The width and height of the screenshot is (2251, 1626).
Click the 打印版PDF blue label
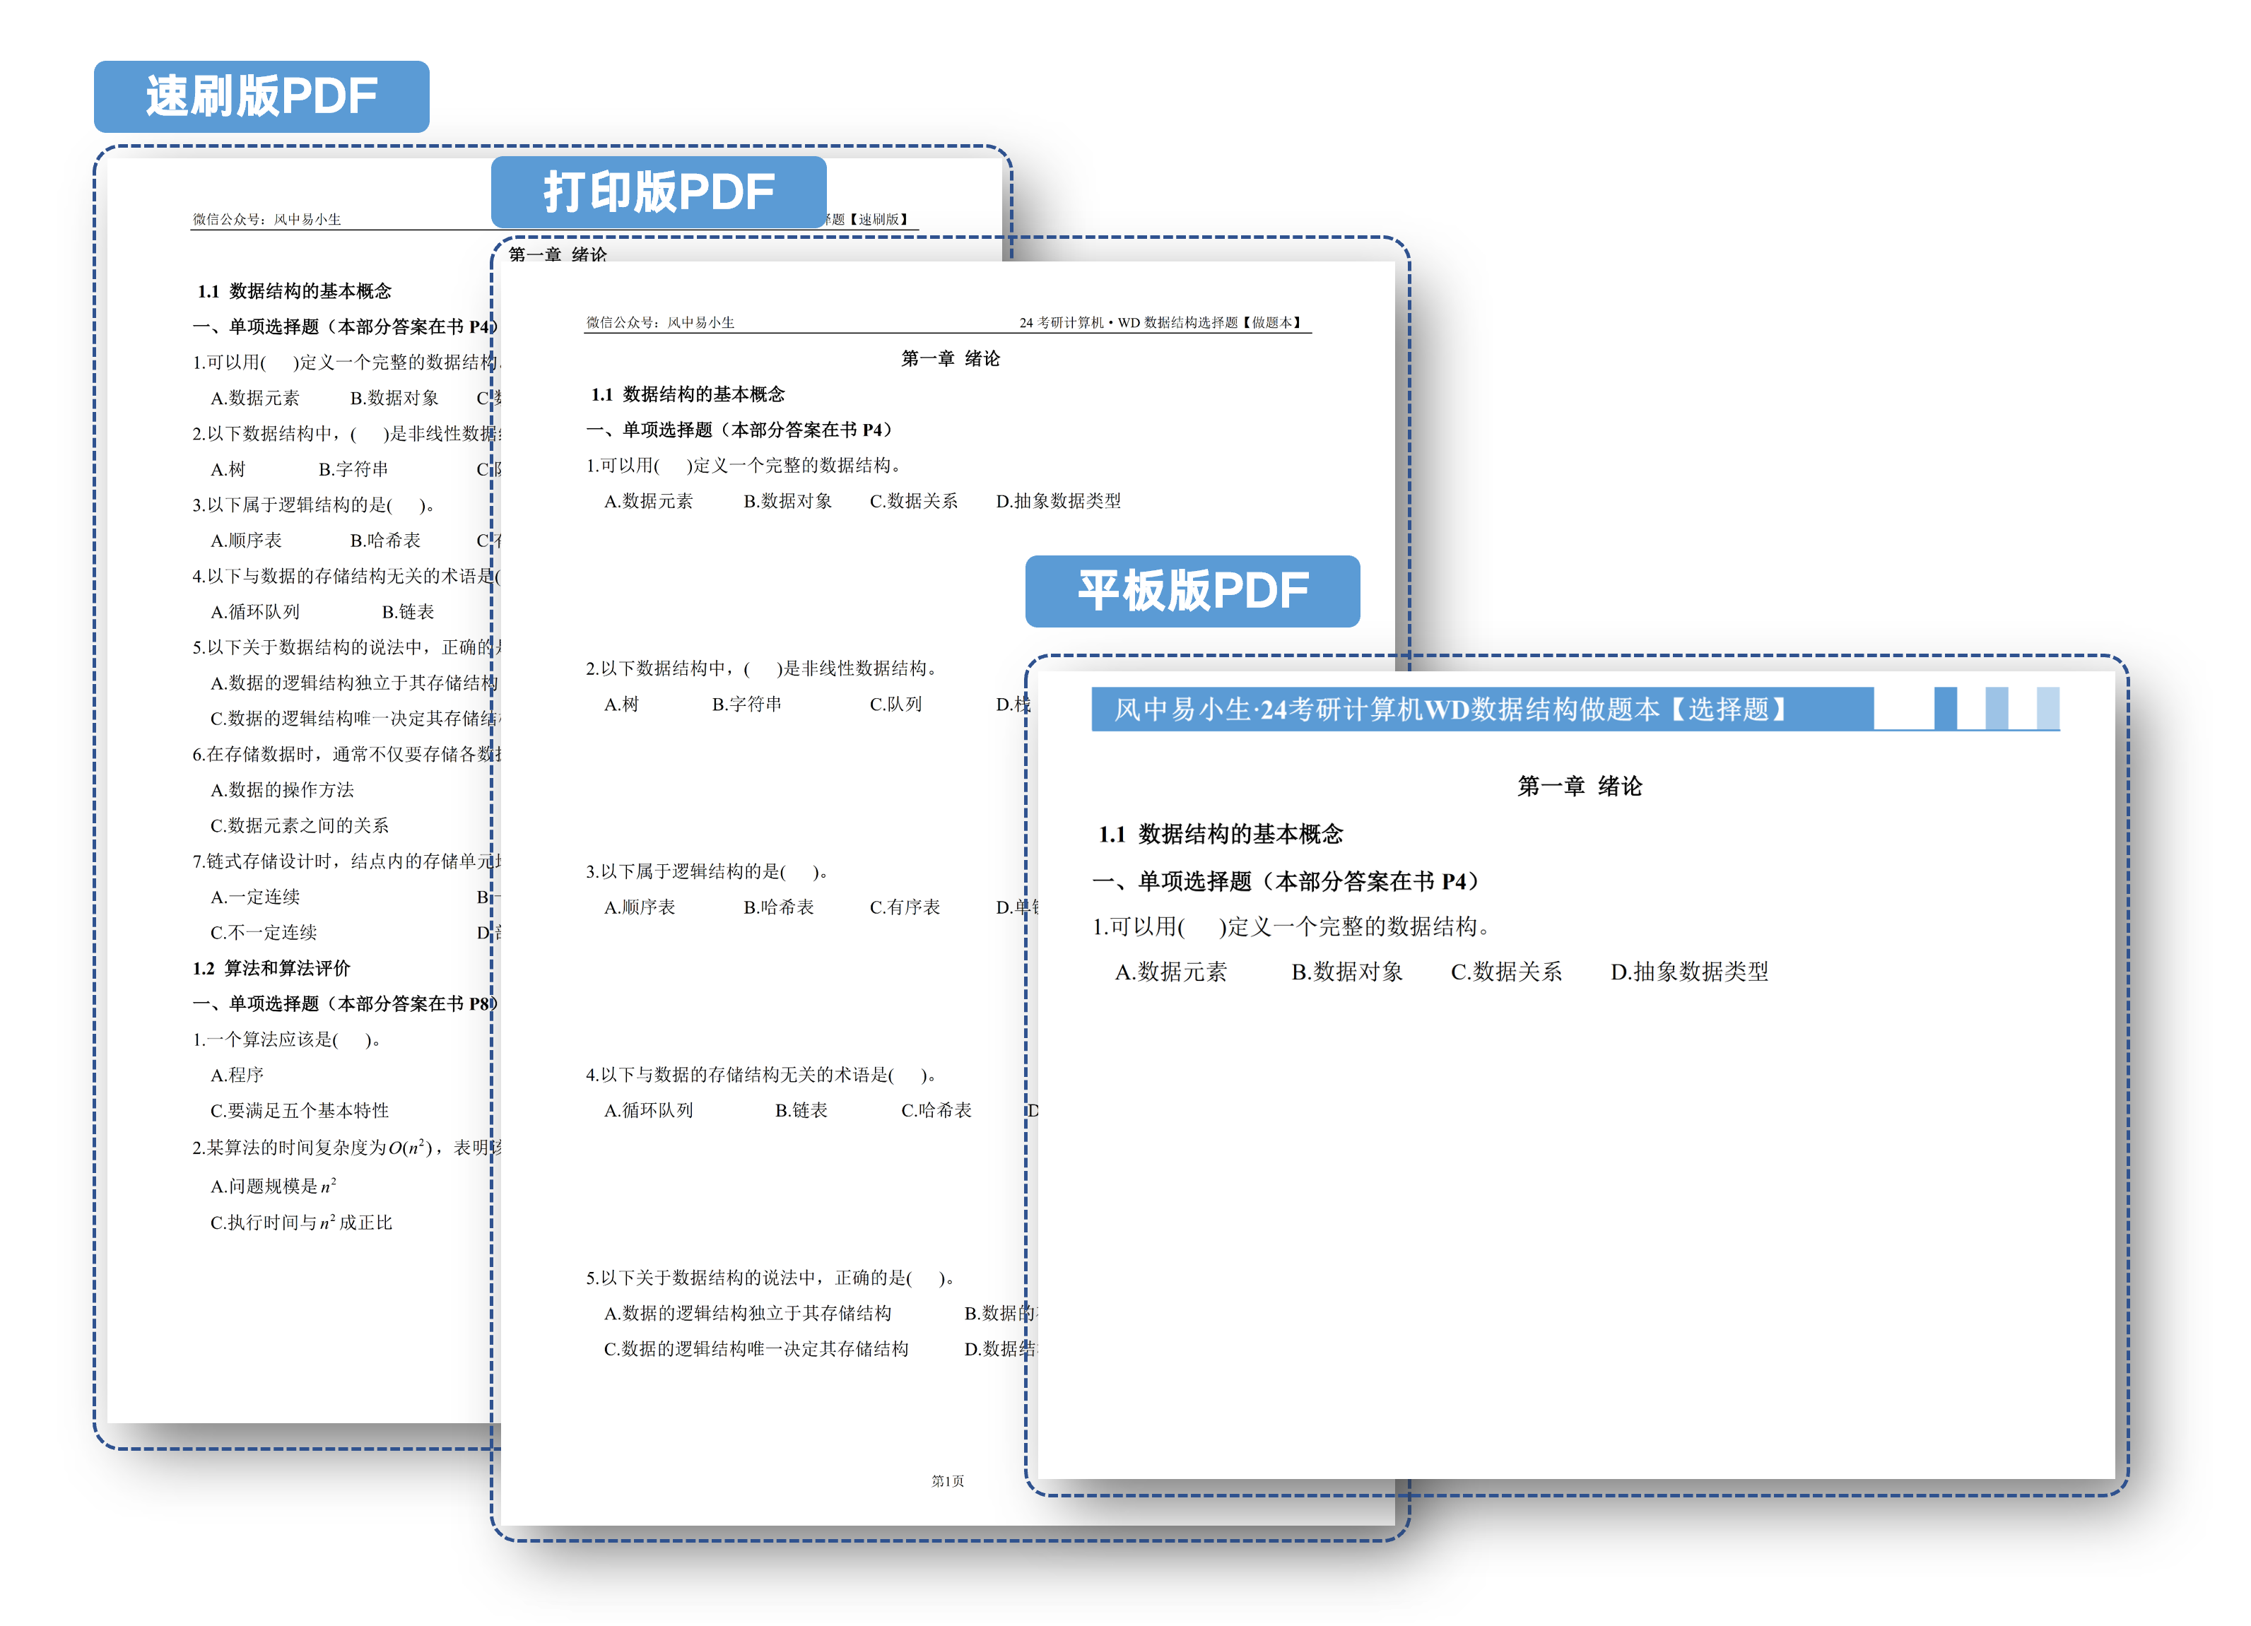(658, 192)
